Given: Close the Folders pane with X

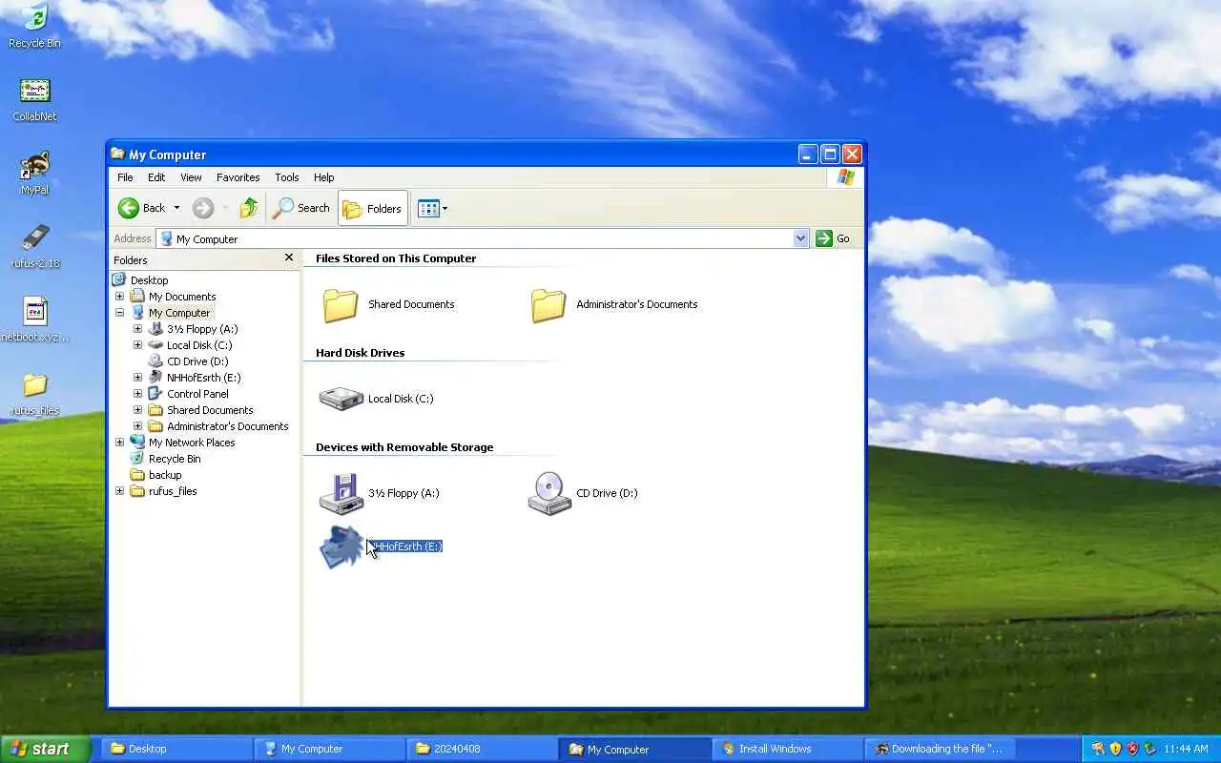Looking at the screenshot, I should click(289, 258).
